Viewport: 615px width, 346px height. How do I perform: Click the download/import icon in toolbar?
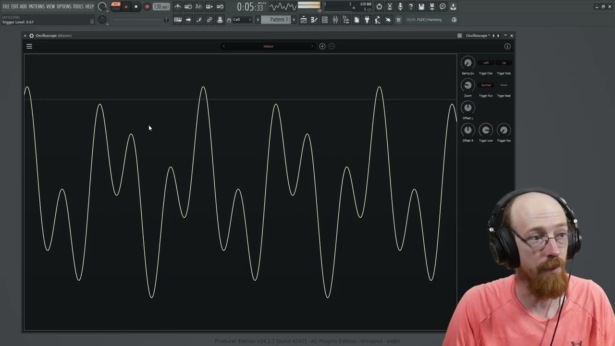453,7
